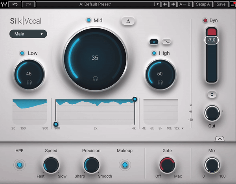Click the Mid range upper handle at 4k

tap(135, 99)
